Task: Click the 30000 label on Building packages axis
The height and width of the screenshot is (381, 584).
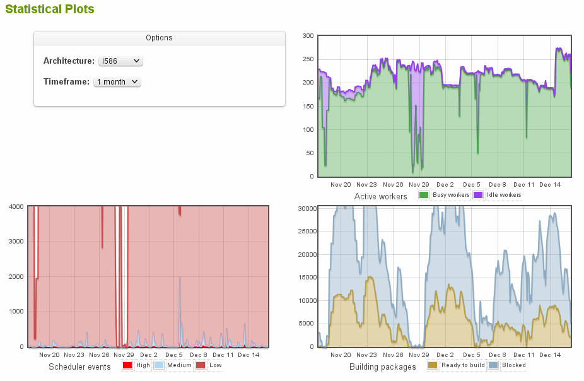Action: click(x=307, y=209)
